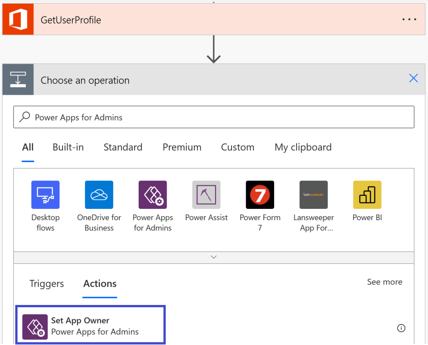Click inside the operation search field

[180, 117]
